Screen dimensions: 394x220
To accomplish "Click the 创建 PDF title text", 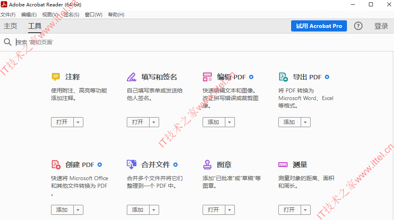I will click(x=80, y=165).
